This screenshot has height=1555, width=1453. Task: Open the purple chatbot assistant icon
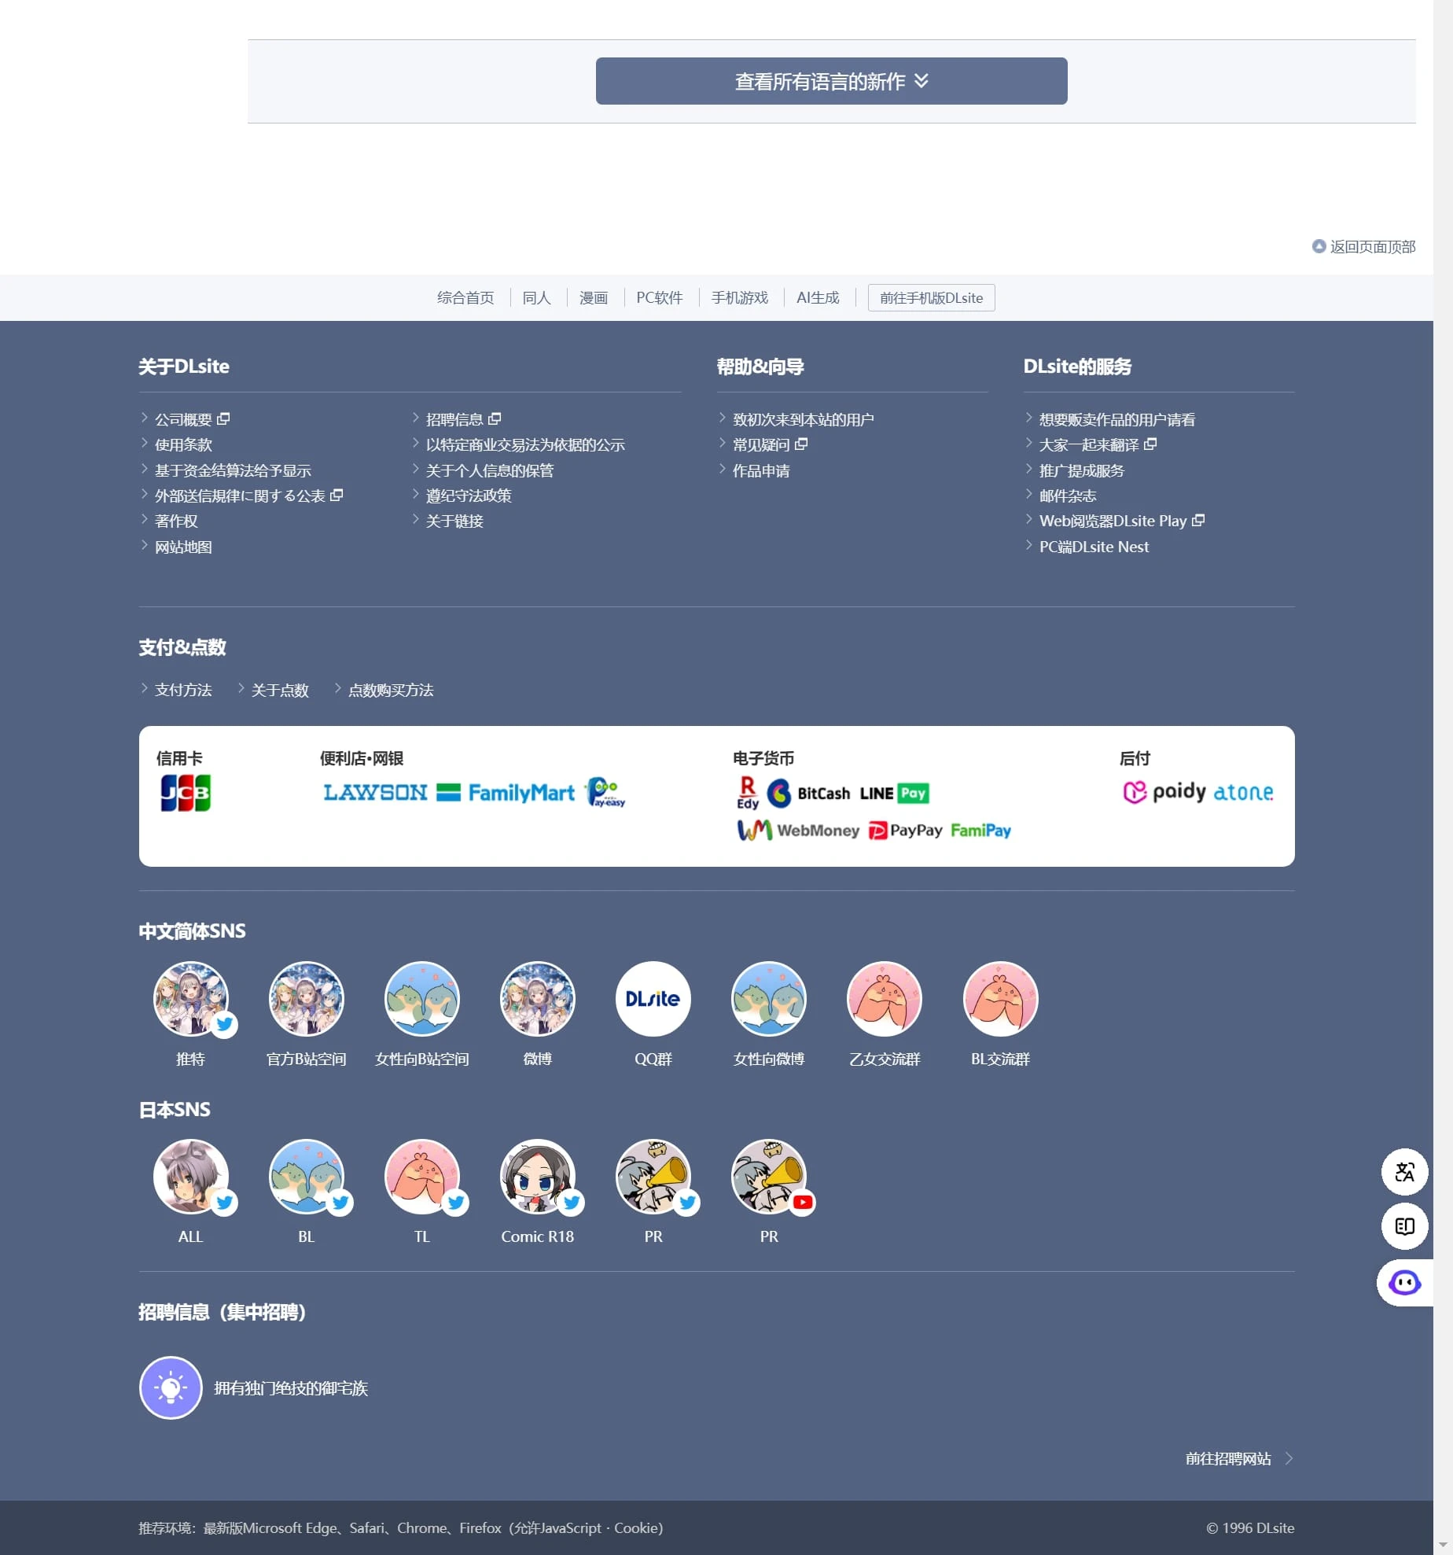pyautogui.click(x=1404, y=1283)
